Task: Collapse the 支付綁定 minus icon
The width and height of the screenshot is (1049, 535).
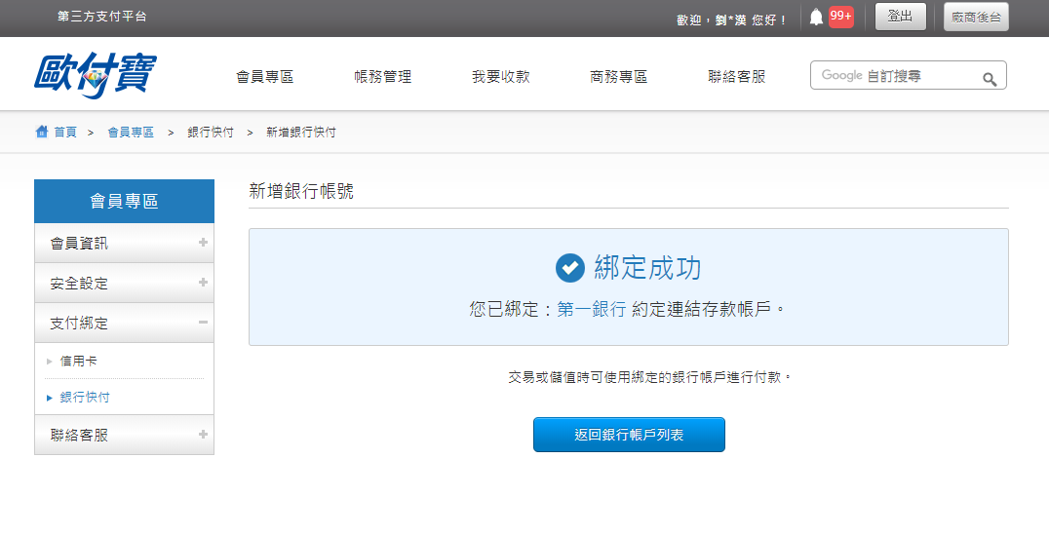Action: pos(203,323)
